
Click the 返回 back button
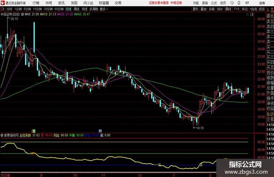click(262, 9)
